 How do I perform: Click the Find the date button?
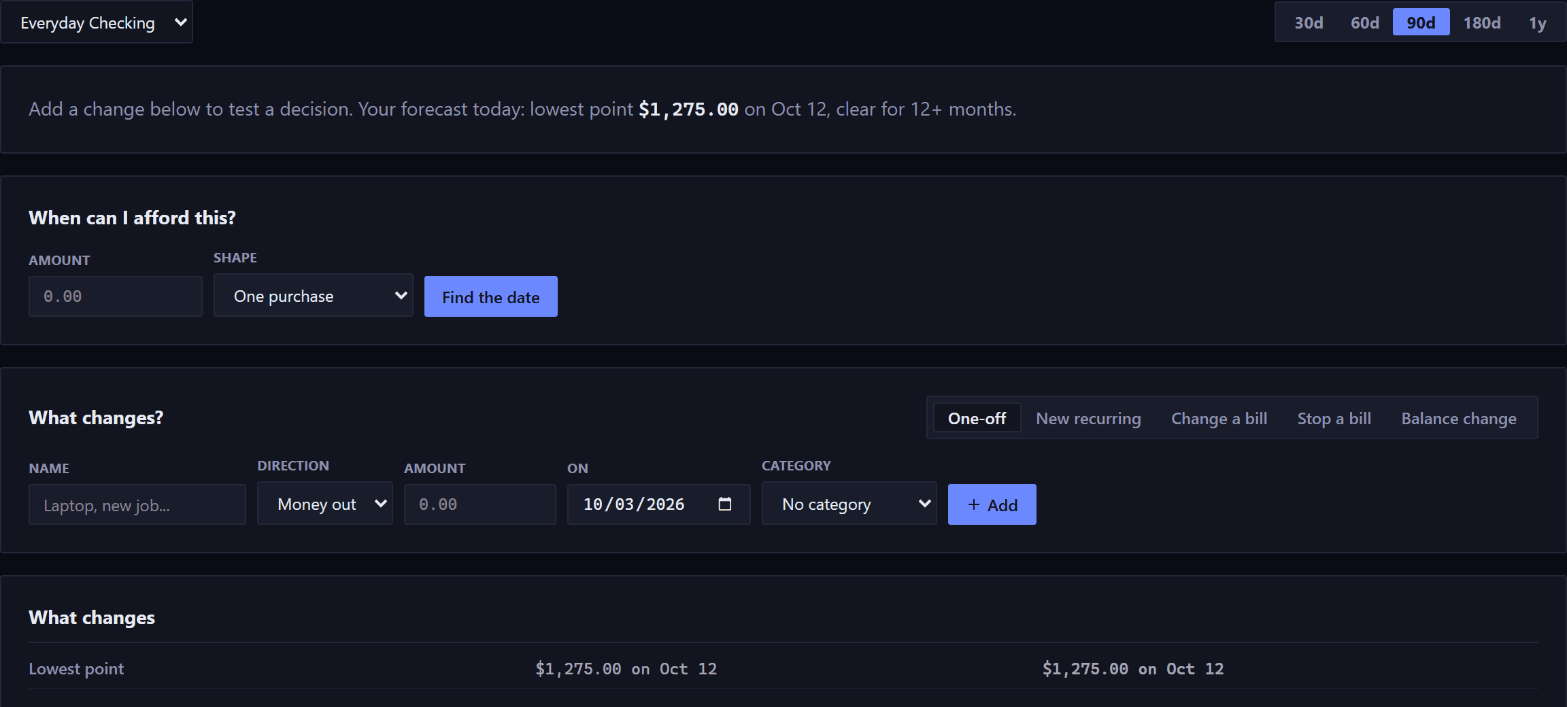[x=490, y=296]
